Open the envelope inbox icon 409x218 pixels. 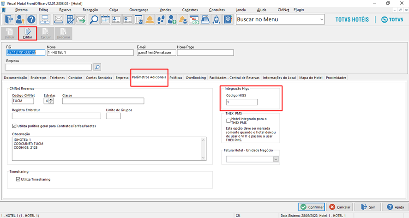coord(59,19)
